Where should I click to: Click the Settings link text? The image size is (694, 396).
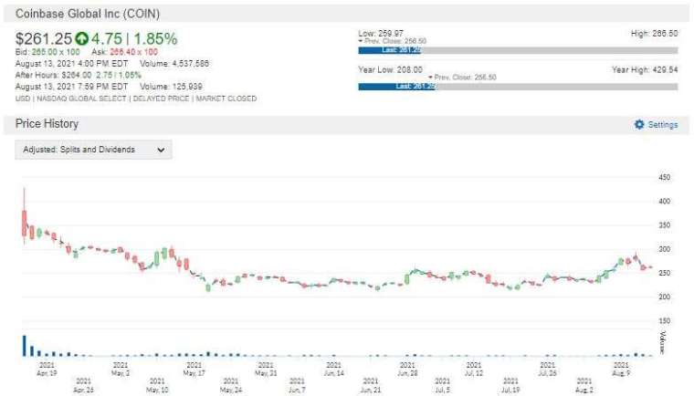pos(663,125)
